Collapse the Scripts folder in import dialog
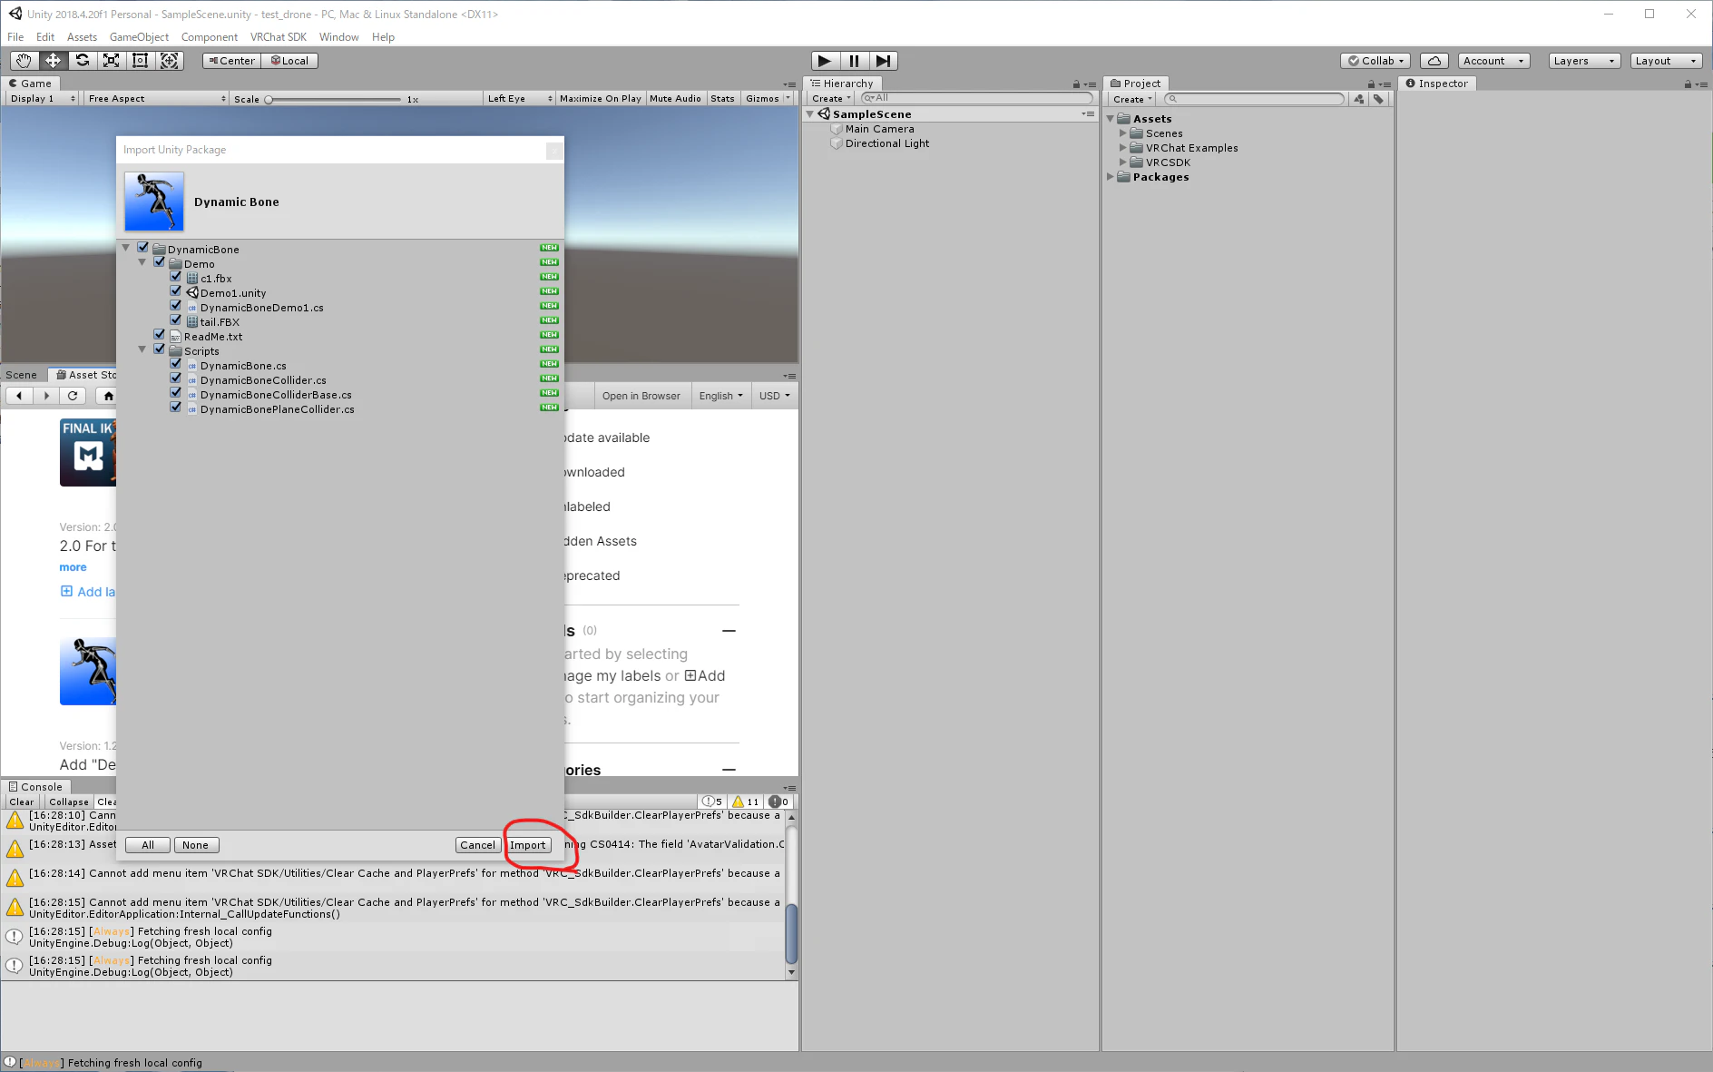 [142, 349]
